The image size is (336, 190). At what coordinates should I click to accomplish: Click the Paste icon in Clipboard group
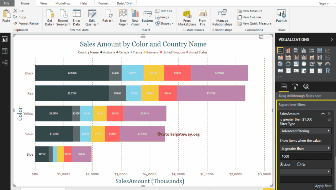[x=6, y=14]
